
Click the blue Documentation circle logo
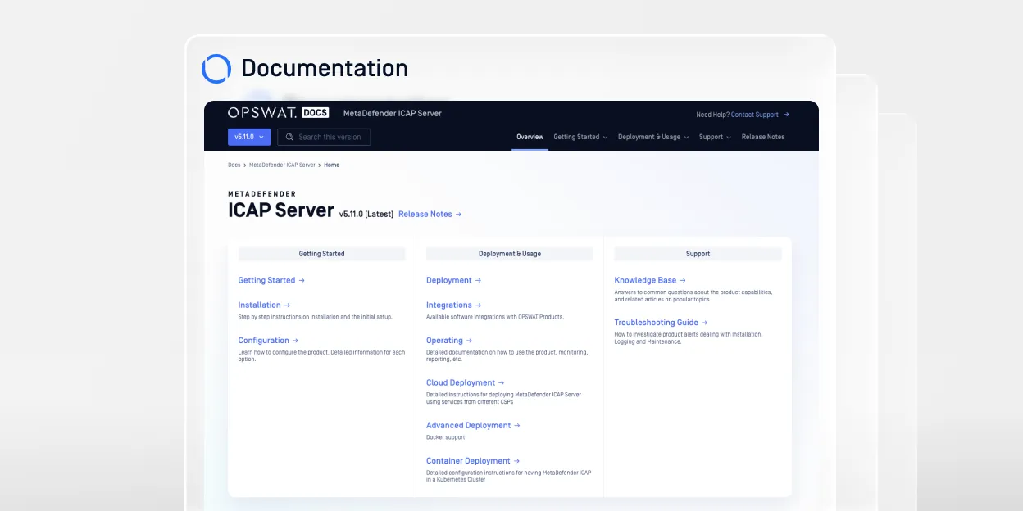click(x=216, y=69)
